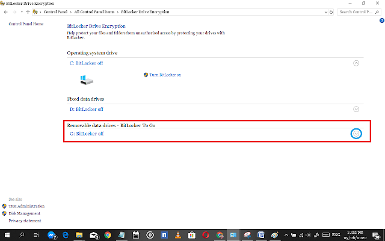Launch VLC media player from taskbar
The height and width of the screenshot is (241, 385).
pyautogui.click(x=178, y=236)
